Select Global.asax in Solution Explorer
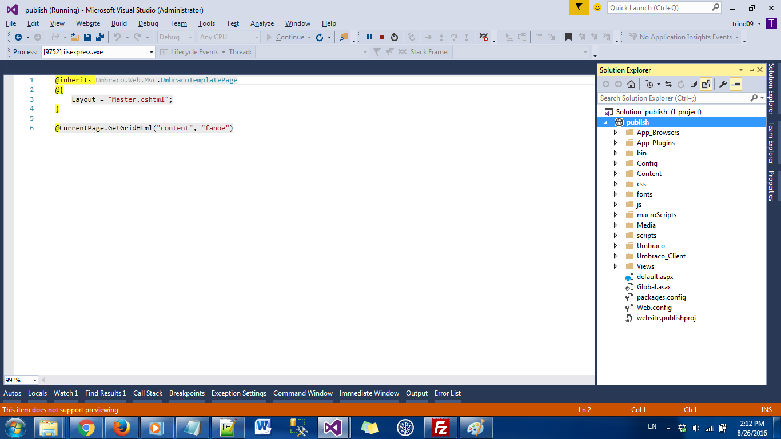 [x=654, y=287]
